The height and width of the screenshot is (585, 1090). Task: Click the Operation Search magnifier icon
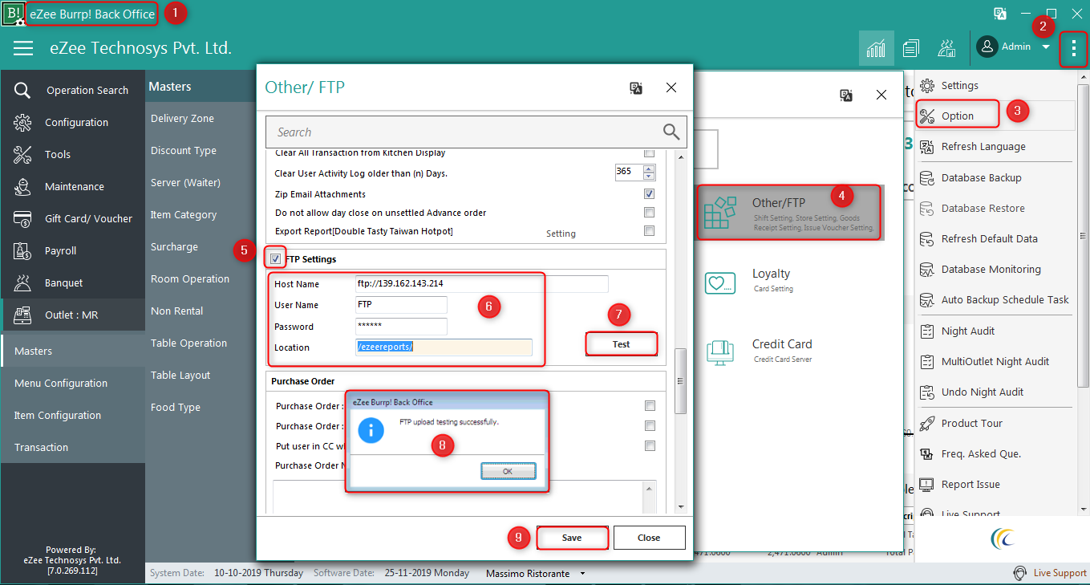[x=22, y=90]
